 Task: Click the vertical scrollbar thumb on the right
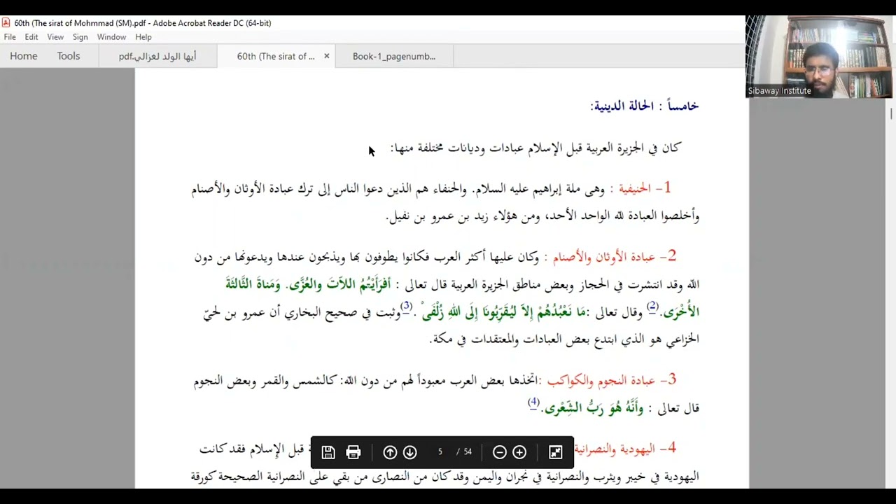click(x=891, y=113)
